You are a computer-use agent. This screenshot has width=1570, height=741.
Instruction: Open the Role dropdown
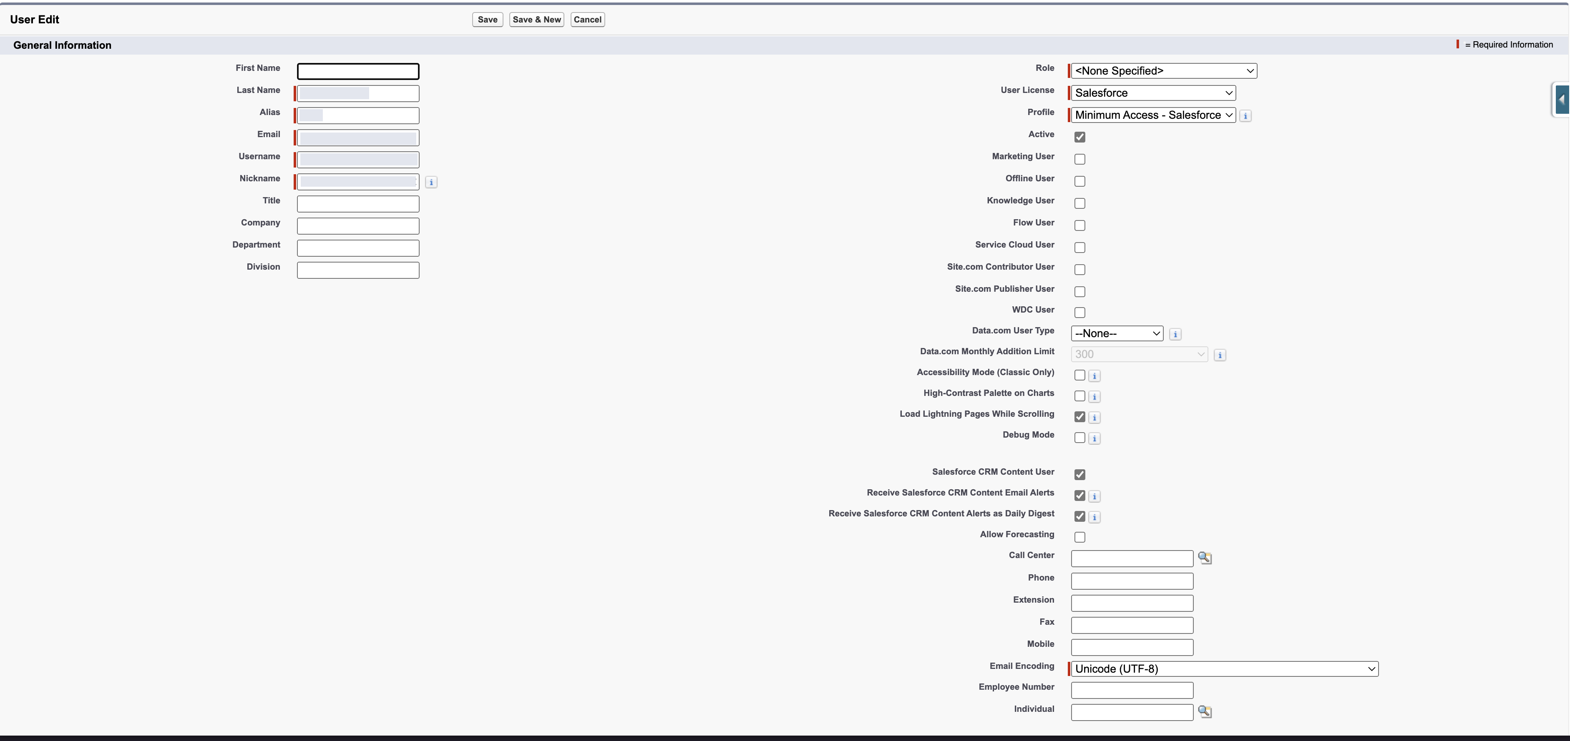[1163, 71]
